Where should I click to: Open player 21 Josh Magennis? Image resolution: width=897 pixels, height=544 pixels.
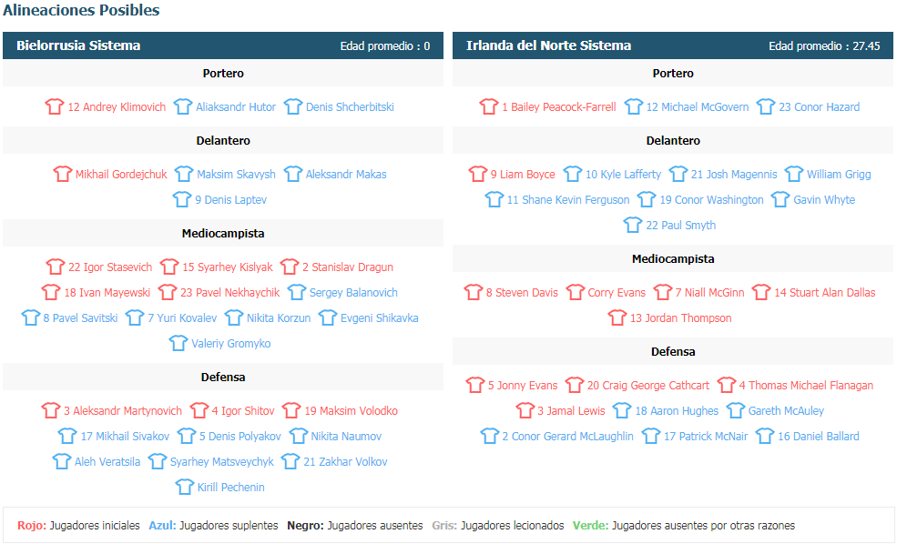pyautogui.click(x=734, y=175)
